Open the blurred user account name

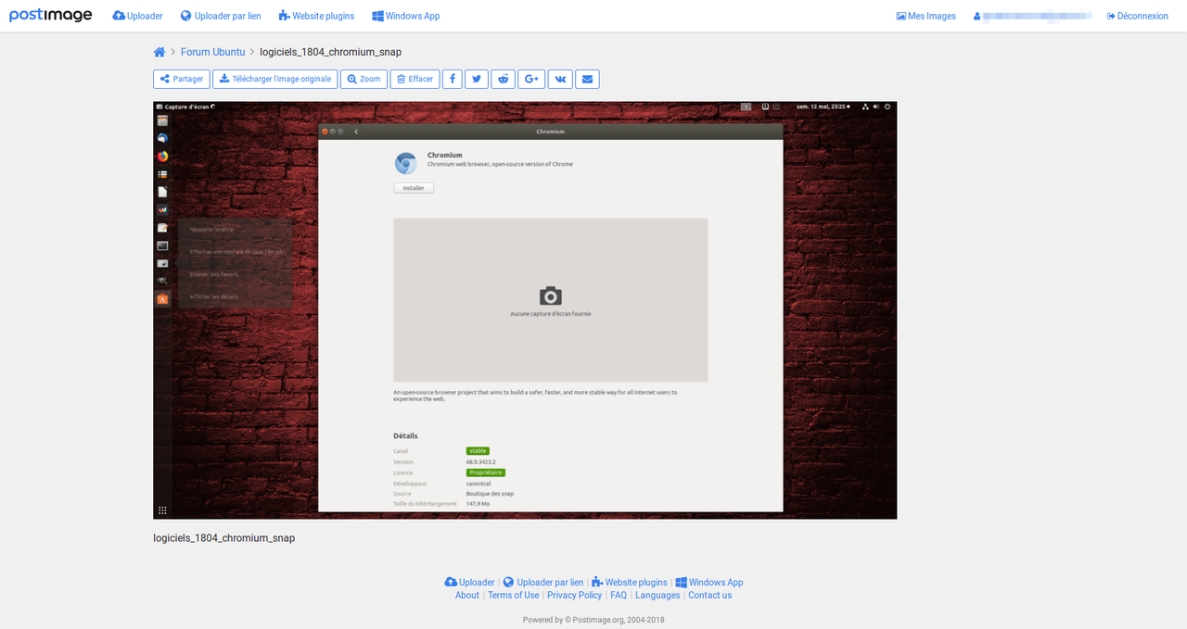tap(1032, 16)
